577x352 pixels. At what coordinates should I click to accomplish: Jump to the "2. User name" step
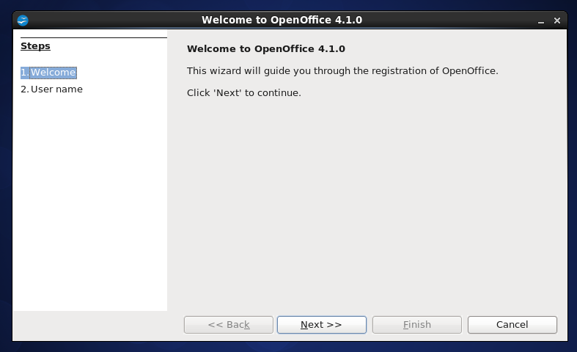point(52,89)
